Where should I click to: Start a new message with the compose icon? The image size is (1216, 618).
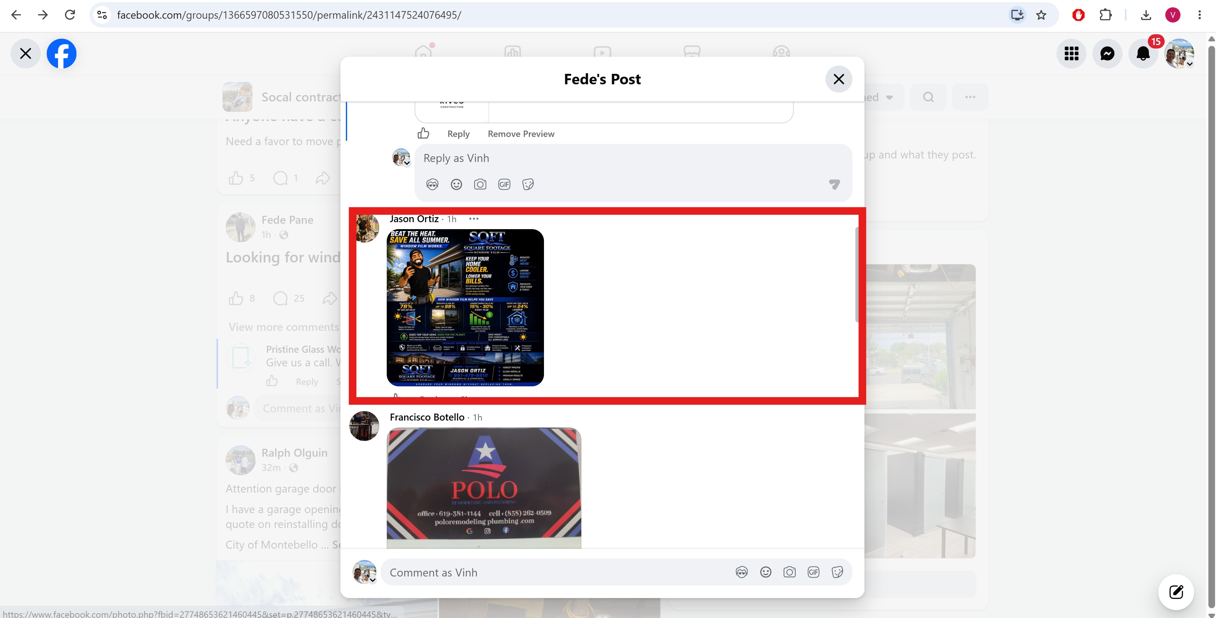tap(1176, 592)
